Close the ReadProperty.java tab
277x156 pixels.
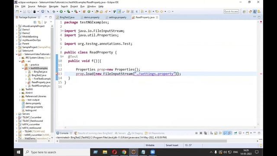[x=157, y=17]
